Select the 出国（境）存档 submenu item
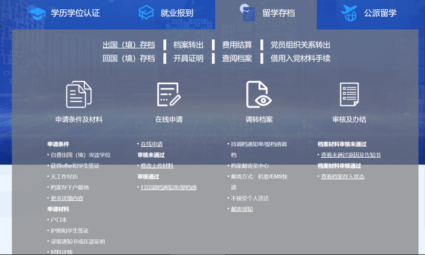 [129, 44]
